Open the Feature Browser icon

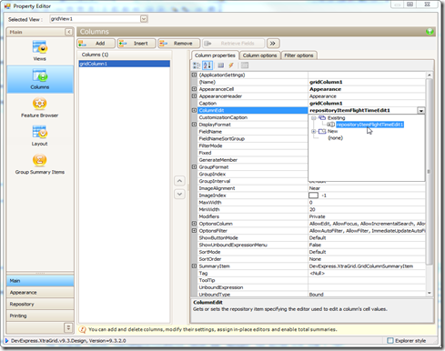pos(40,104)
